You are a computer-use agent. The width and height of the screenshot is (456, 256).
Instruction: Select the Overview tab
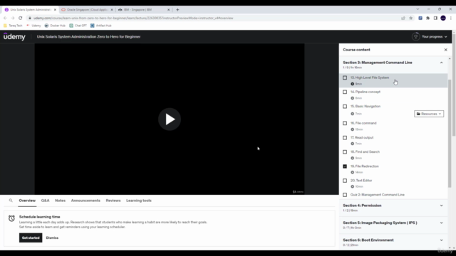[27, 201]
